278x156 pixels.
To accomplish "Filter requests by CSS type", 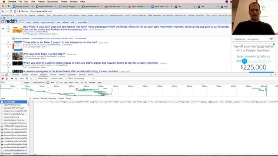I will [61, 83].
